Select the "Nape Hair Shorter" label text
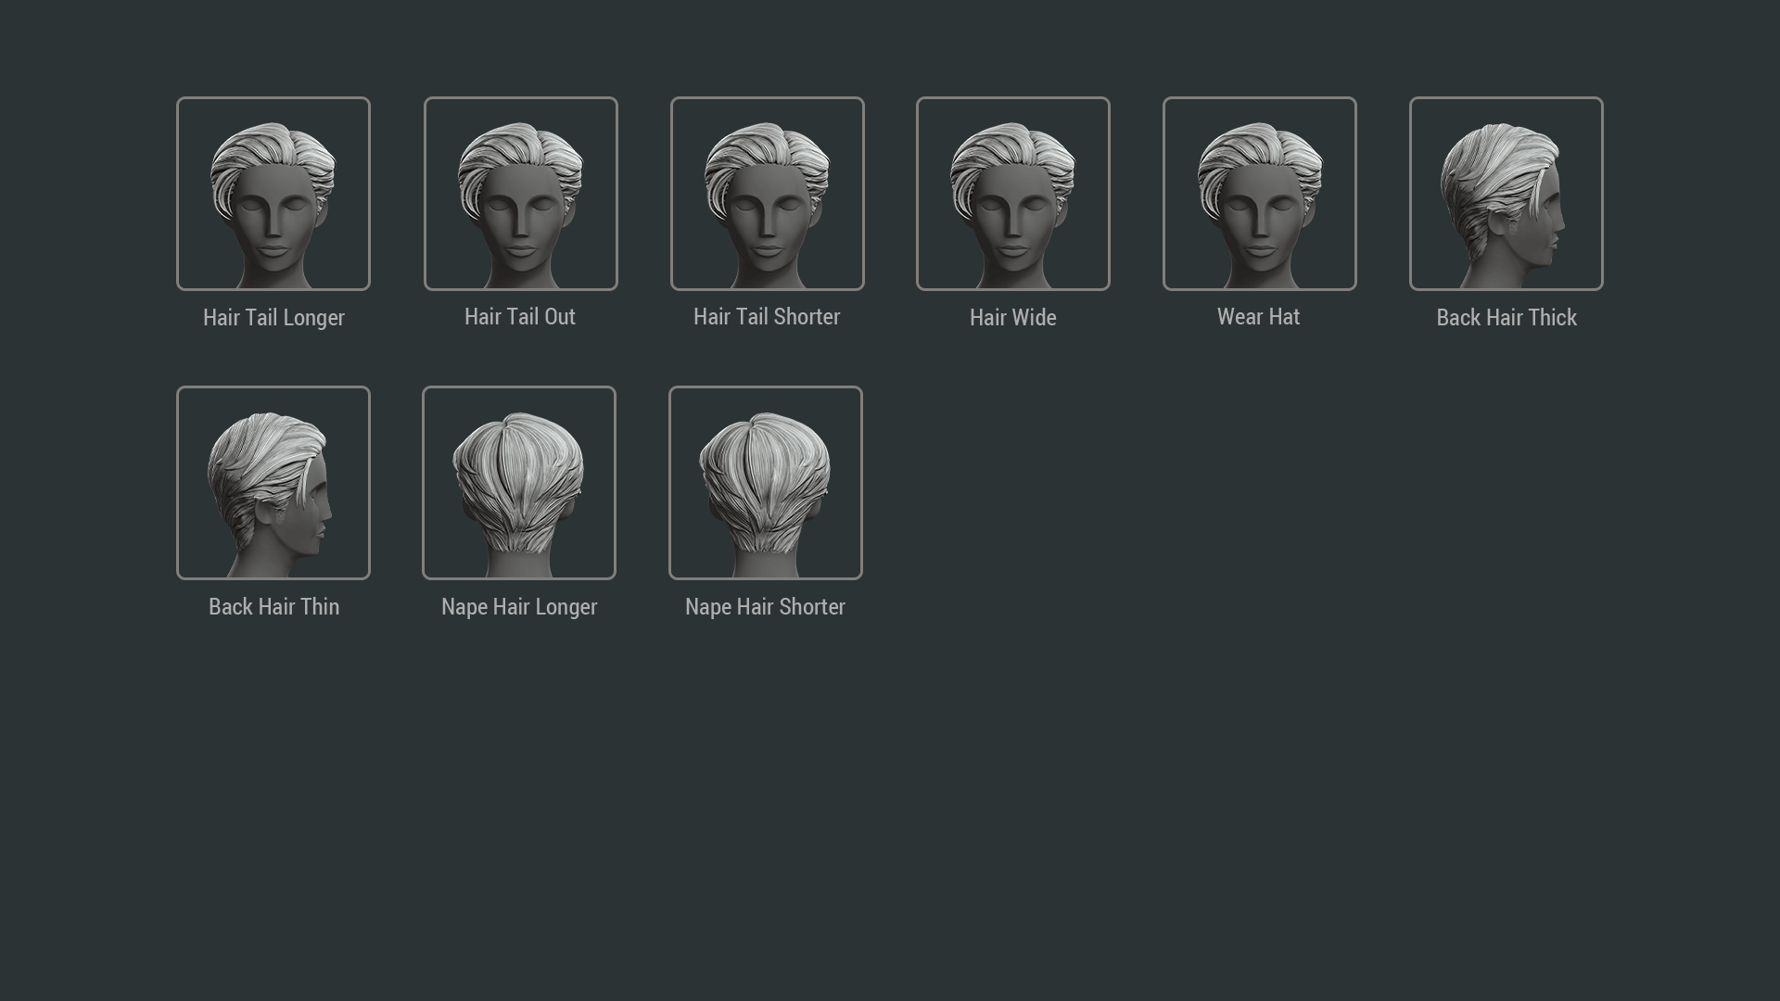This screenshot has height=1001, width=1780. (x=765, y=607)
